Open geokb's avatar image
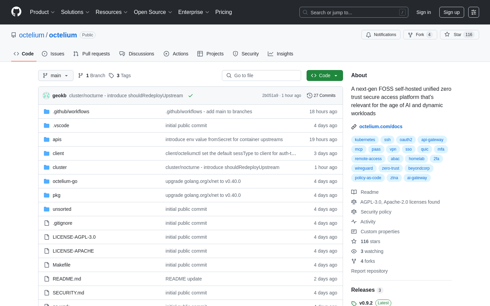Image resolution: width=490 pixels, height=306 pixels. pos(46,96)
